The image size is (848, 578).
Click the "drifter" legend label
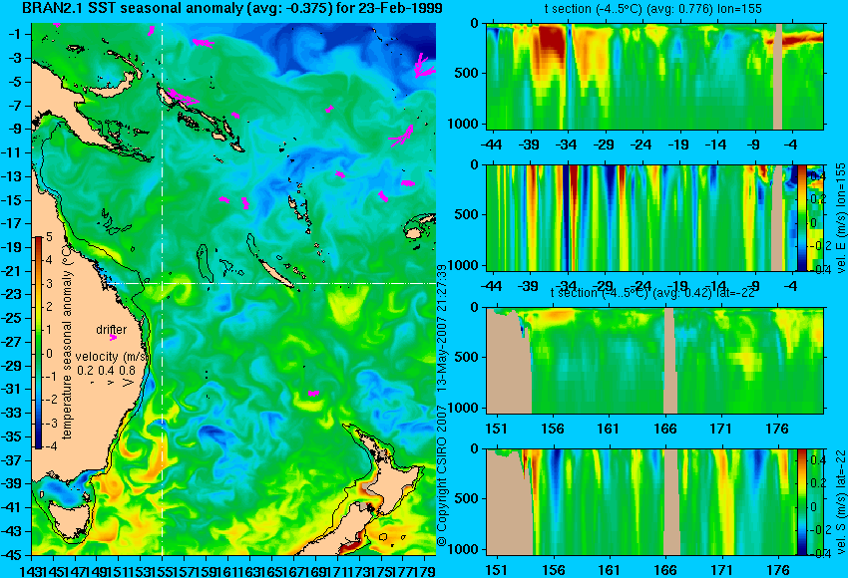click(x=112, y=329)
